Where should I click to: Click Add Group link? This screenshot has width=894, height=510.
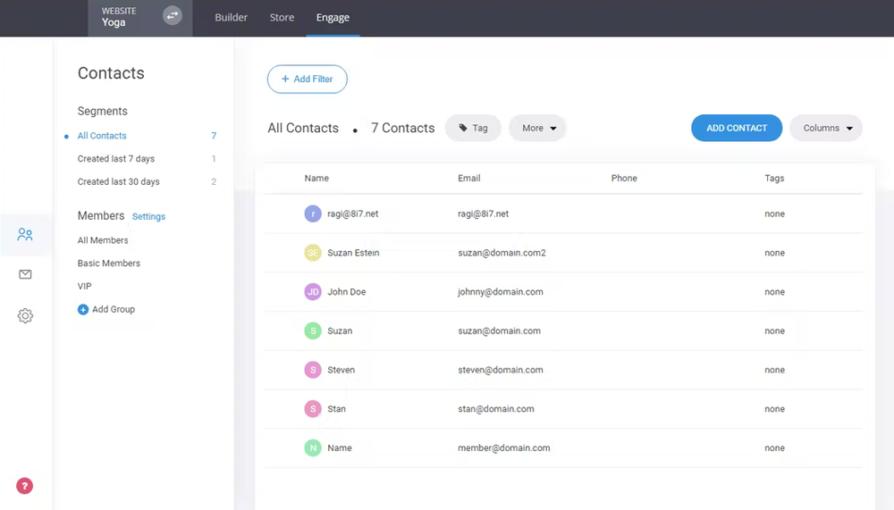pyautogui.click(x=114, y=309)
